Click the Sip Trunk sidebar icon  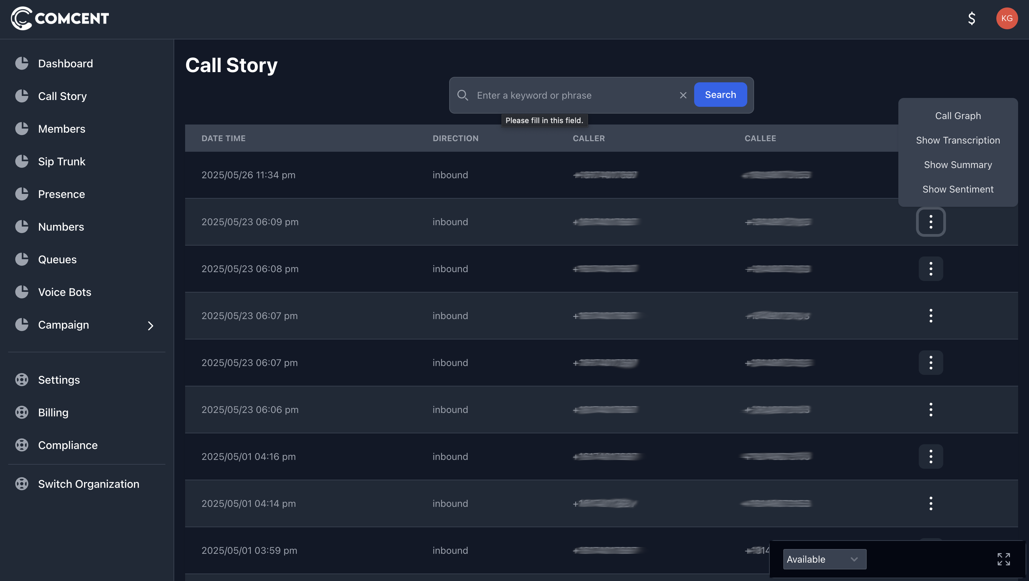coord(22,161)
